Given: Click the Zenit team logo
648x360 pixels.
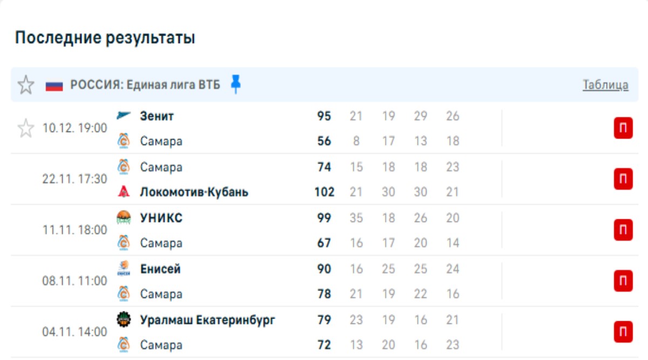Looking at the screenshot, I should (x=124, y=115).
